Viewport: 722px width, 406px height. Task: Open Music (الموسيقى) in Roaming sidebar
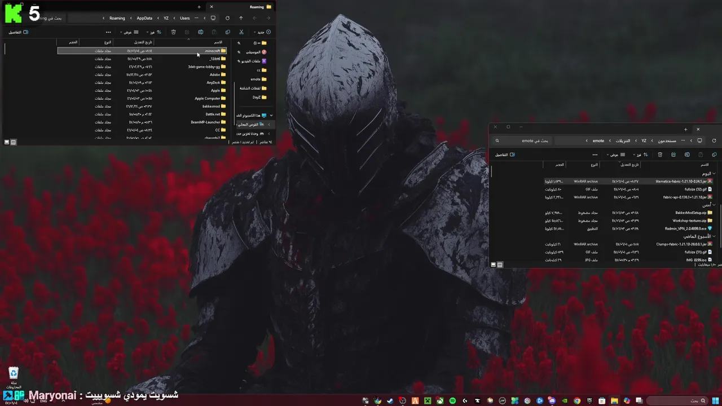click(256, 52)
